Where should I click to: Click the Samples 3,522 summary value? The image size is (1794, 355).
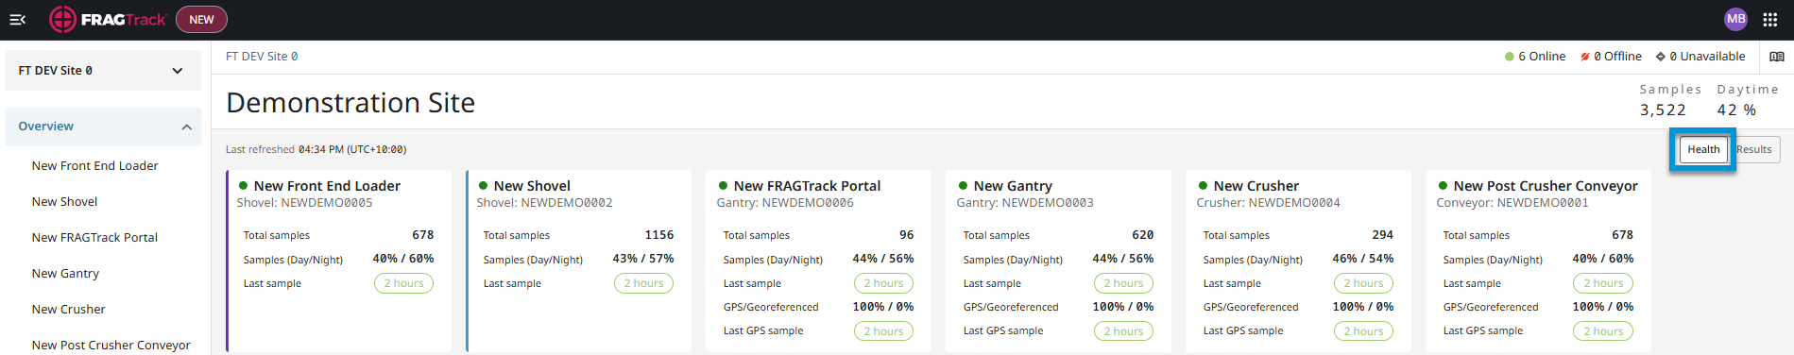point(1663,110)
